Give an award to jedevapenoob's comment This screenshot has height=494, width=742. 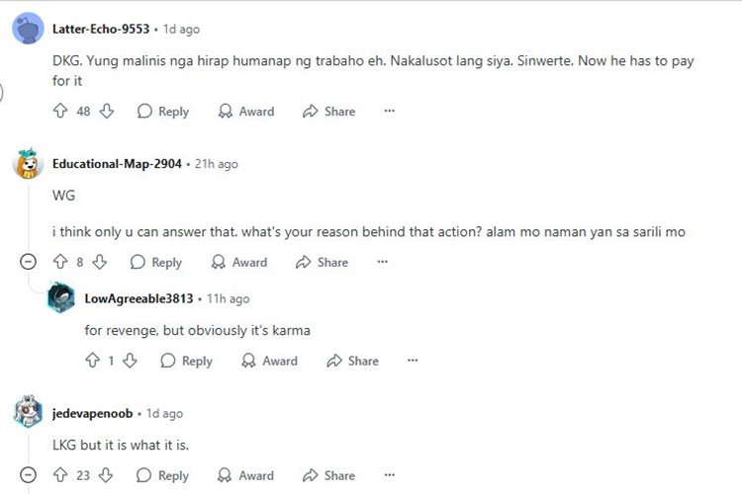pos(246,475)
